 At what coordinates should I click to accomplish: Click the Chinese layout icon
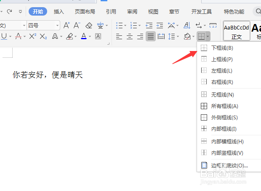171,25
